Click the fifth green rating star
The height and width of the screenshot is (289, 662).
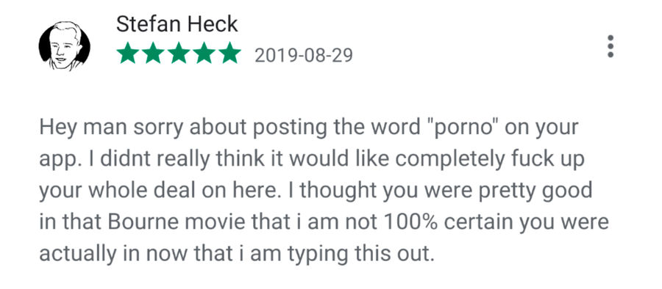click(230, 53)
